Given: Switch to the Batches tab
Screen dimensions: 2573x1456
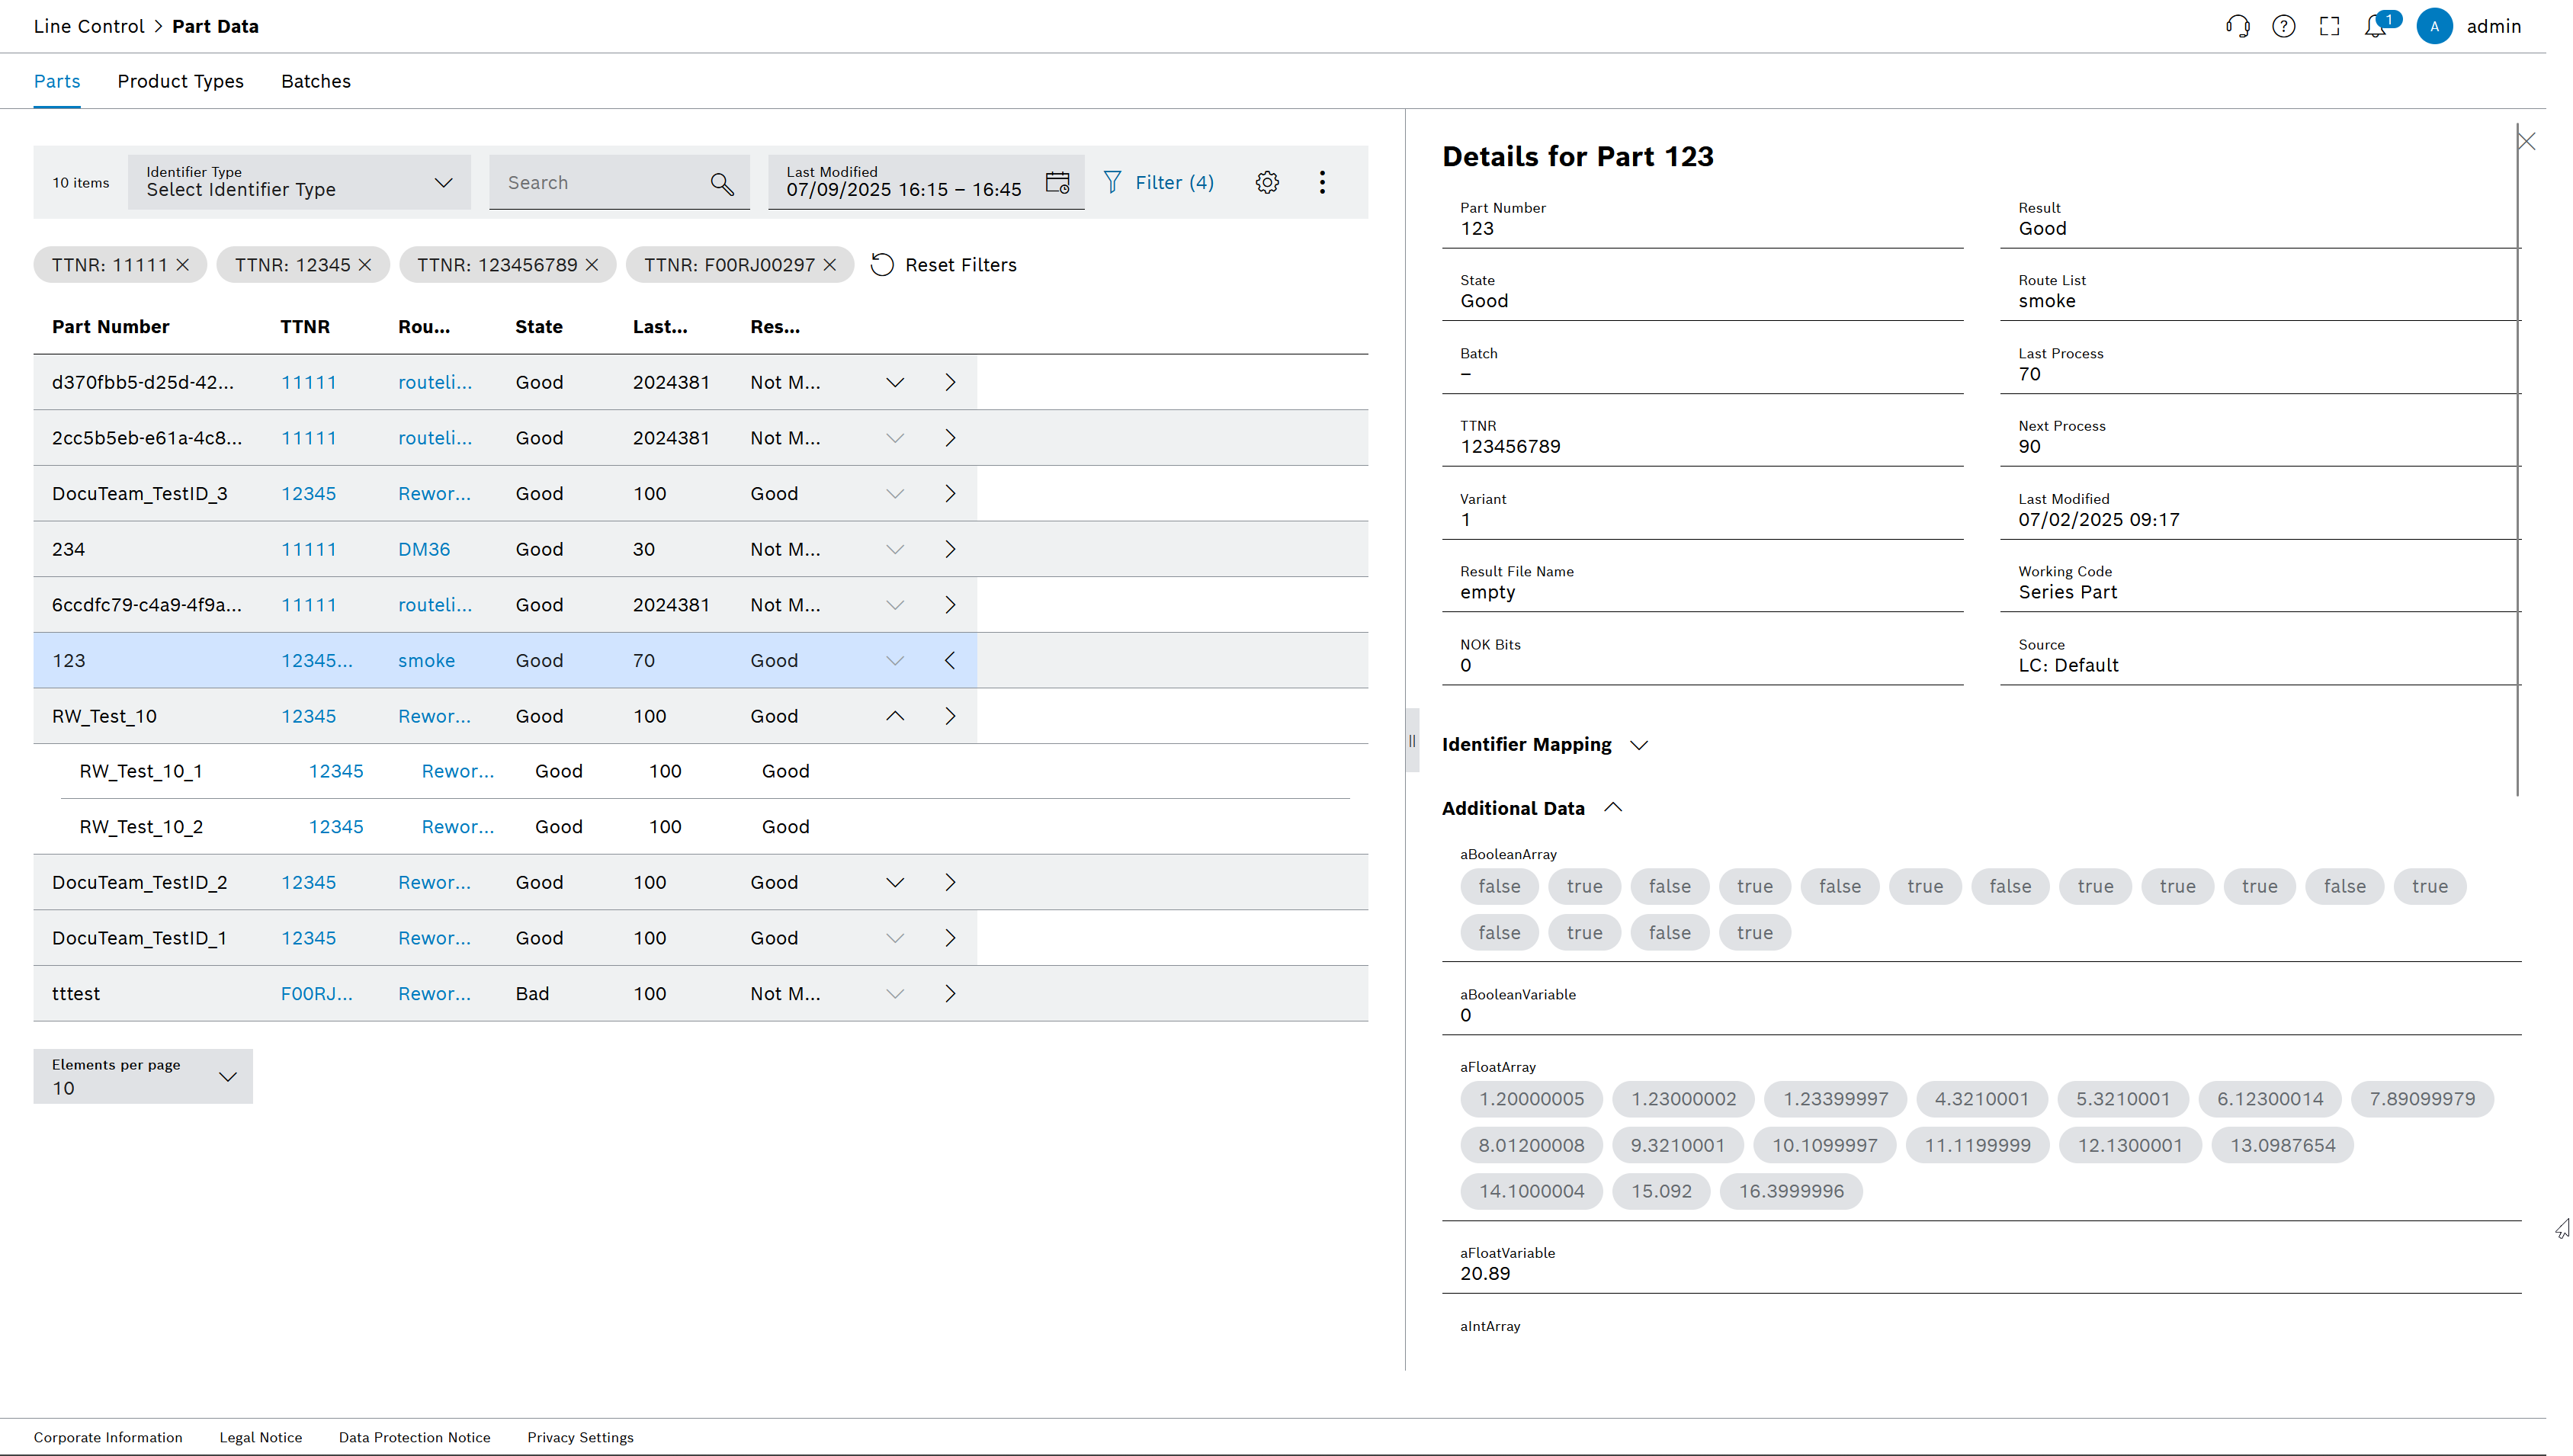Looking at the screenshot, I should 315,81.
